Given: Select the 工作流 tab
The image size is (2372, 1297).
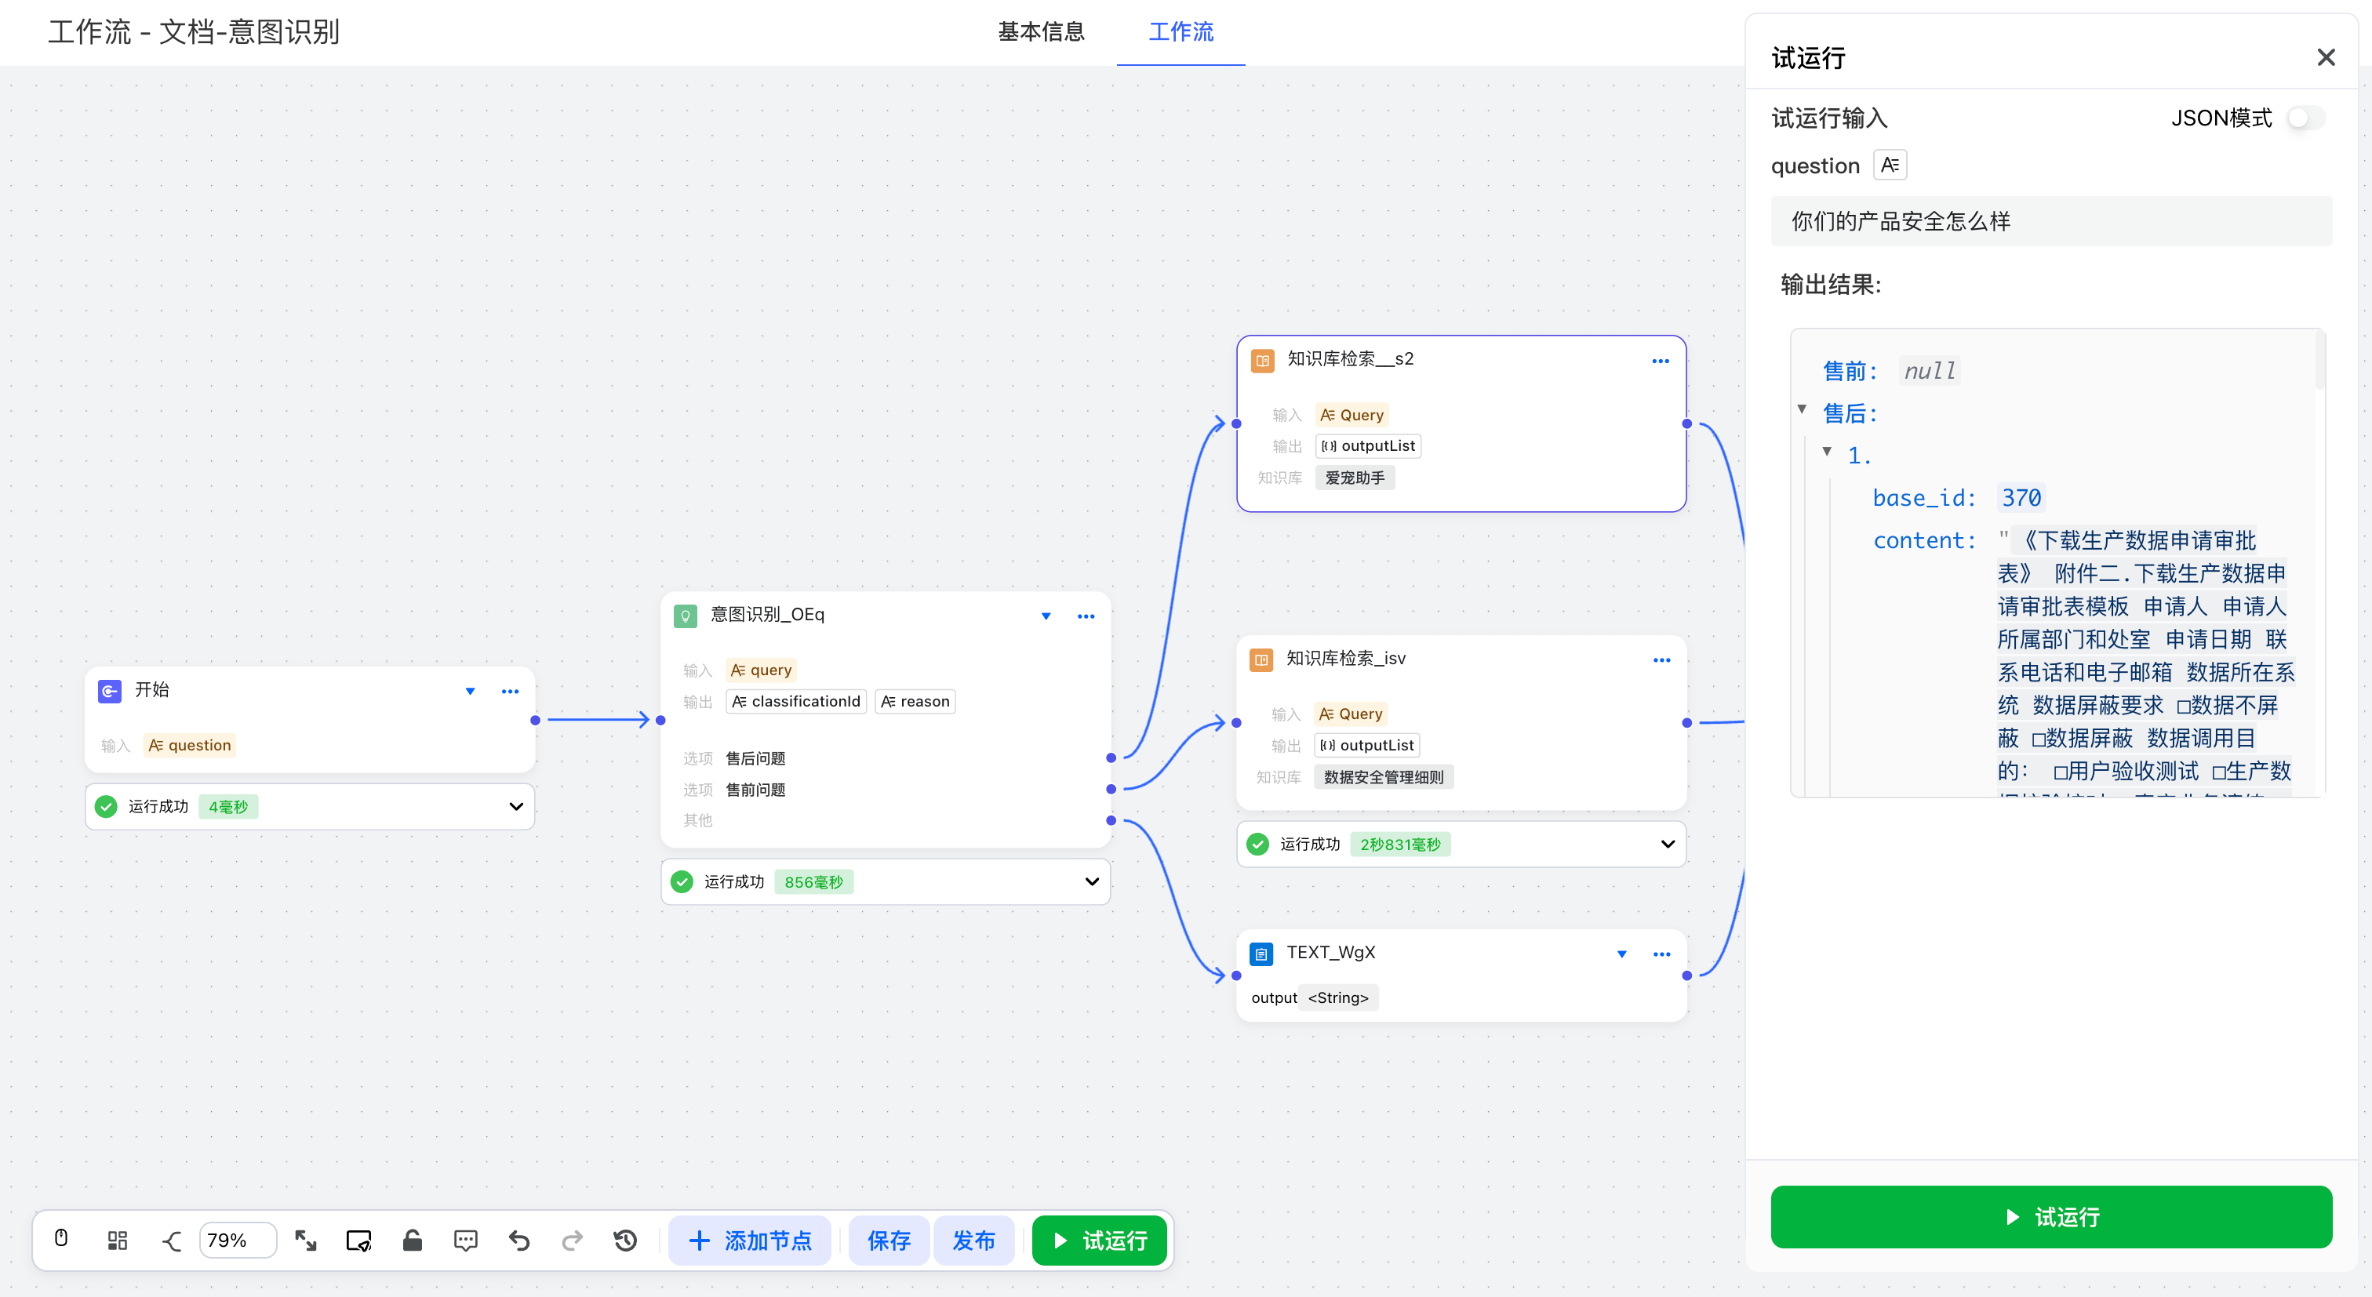Looking at the screenshot, I should pyautogui.click(x=1181, y=32).
